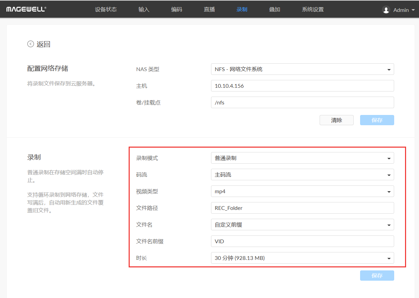Open the 设备状态 tab

[106, 9]
